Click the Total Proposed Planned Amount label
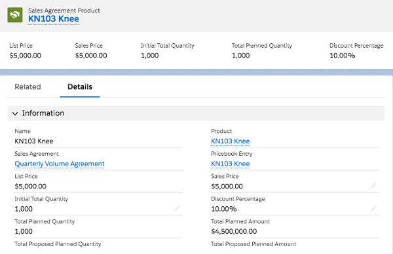Image resolution: width=393 pixels, height=254 pixels. (x=253, y=244)
